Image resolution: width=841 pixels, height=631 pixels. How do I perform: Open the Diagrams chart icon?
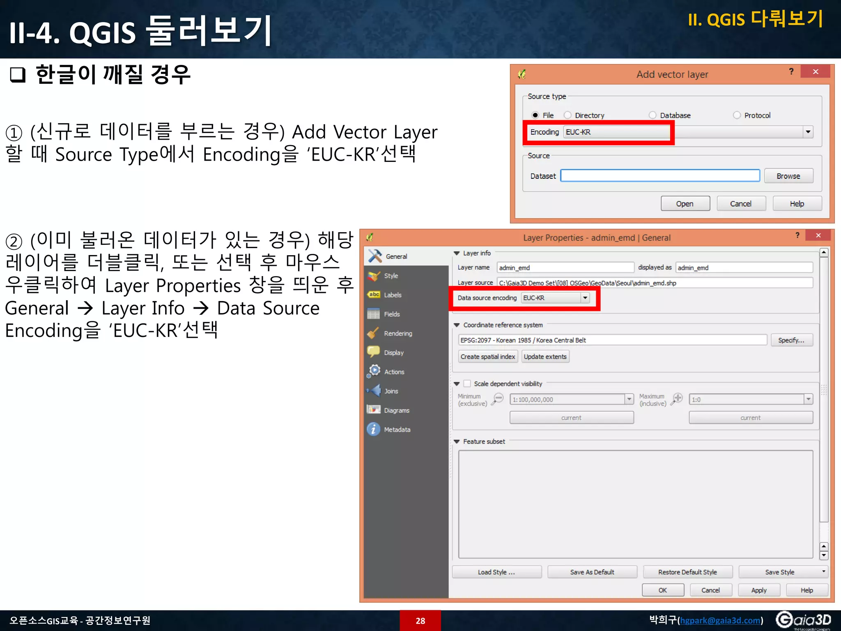pyautogui.click(x=374, y=410)
